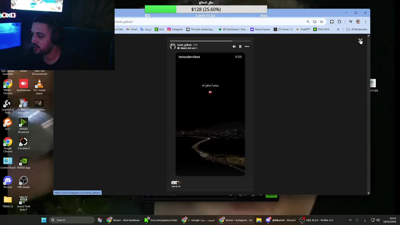
Task: Open File Explorer from the taskbar
Action: [259, 220]
